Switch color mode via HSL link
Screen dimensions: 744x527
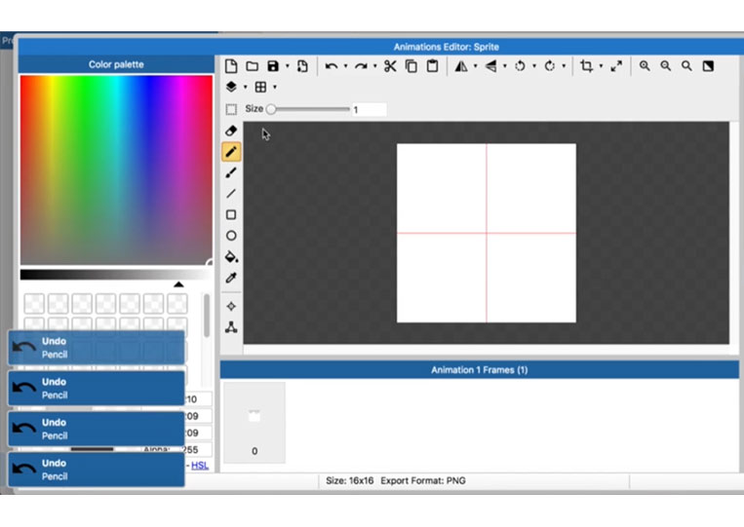(x=200, y=465)
